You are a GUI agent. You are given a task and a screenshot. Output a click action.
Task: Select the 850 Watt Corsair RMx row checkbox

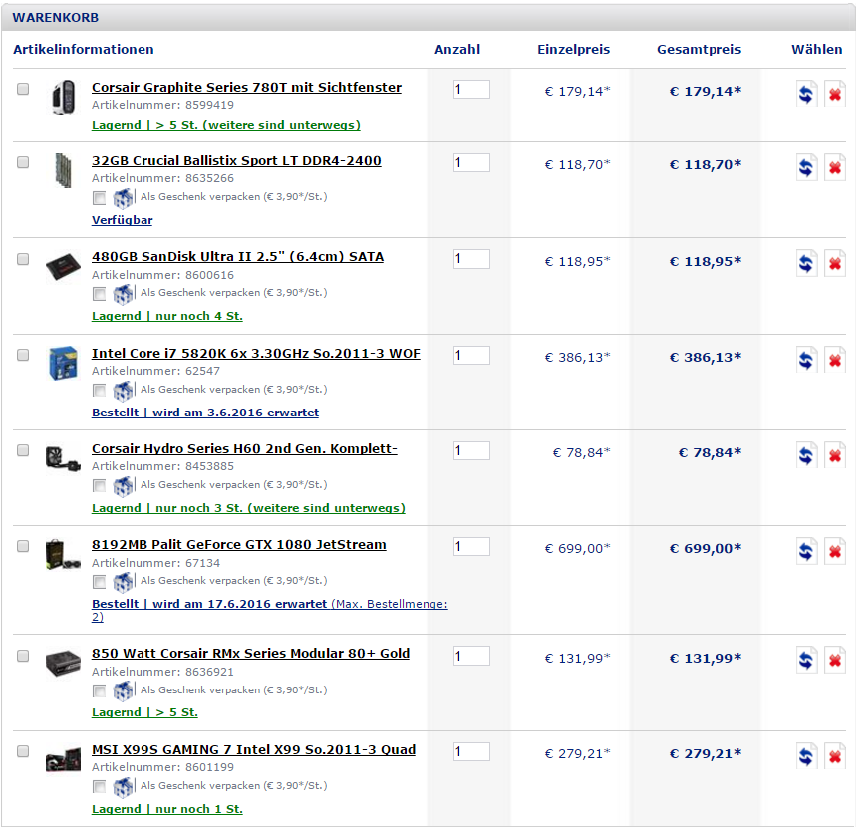click(x=23, y=655)
